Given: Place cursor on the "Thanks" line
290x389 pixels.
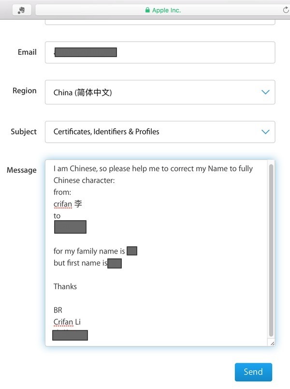Looking at the screenshot, I should 65,286.
